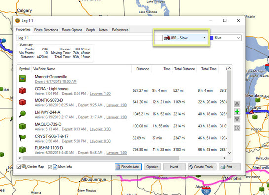The width and height of the screenshot is (269, 195).
Task: Click the green flag symbol for CRYST-906-T-9-17
Action: coord(22,138)
